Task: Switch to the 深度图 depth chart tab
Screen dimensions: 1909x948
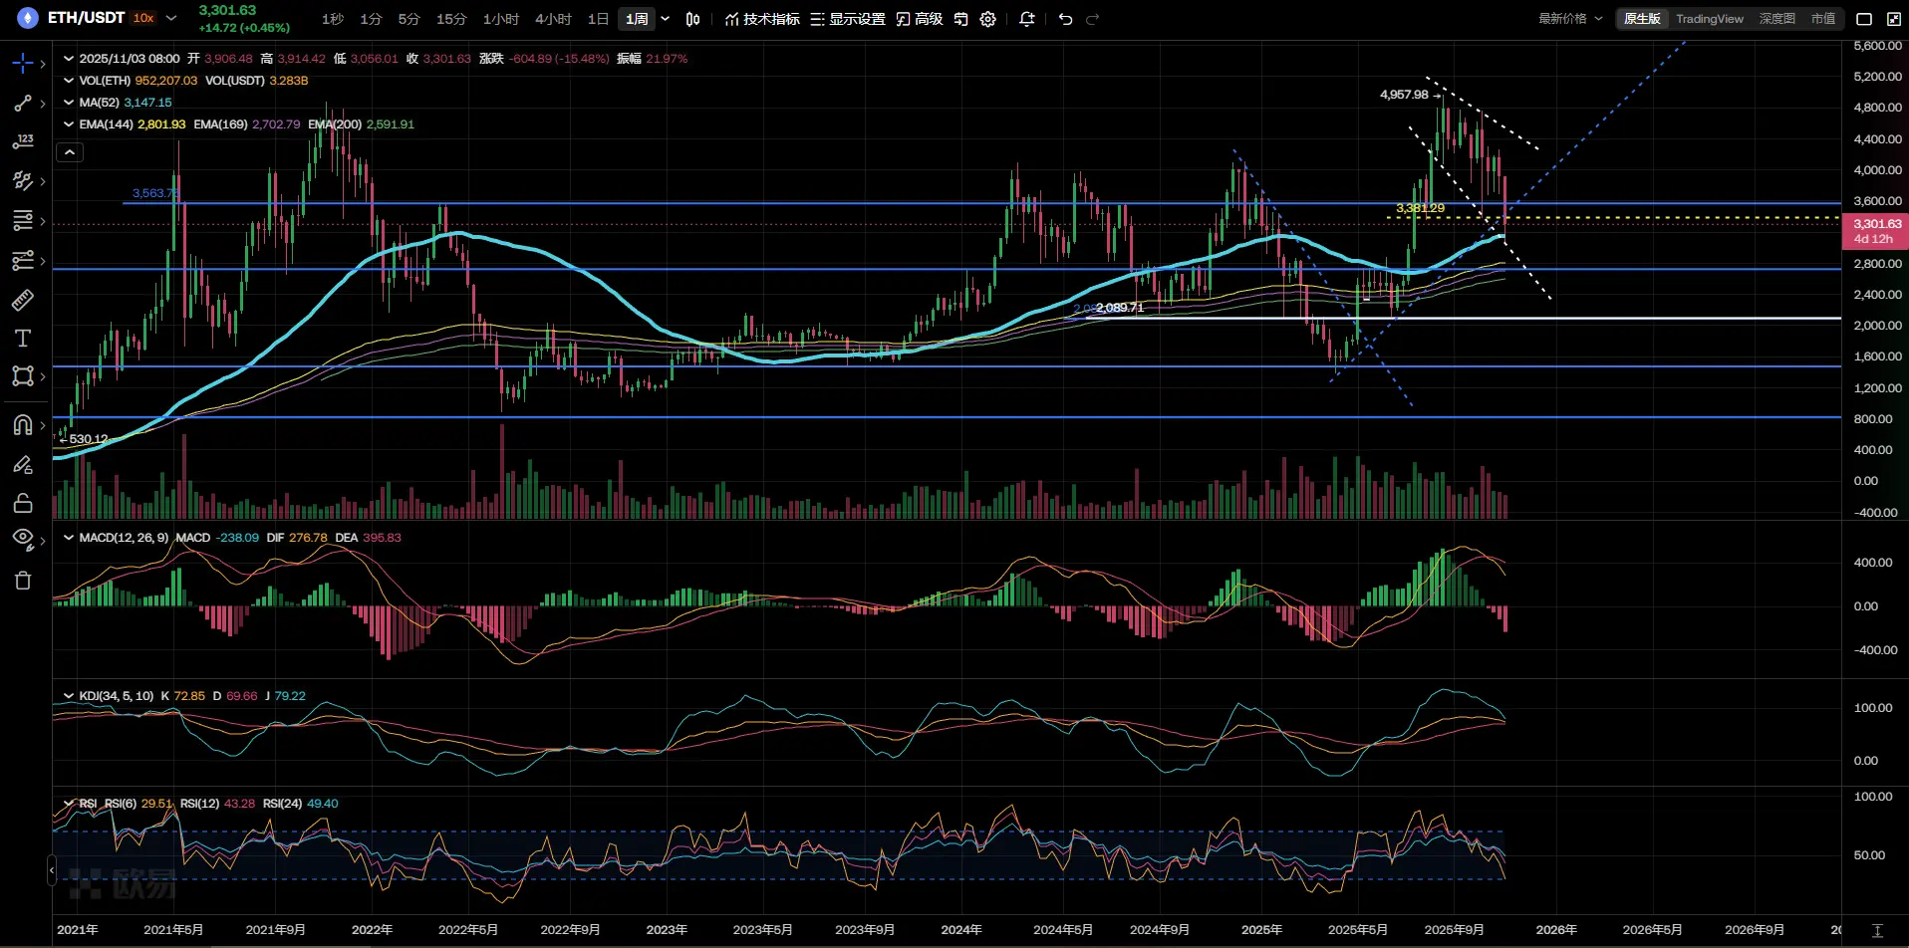Action: [x=1776, y=19]
